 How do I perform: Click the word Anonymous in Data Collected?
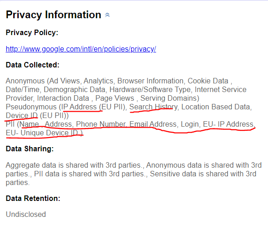pyautogui.click(x=25, y=81)
